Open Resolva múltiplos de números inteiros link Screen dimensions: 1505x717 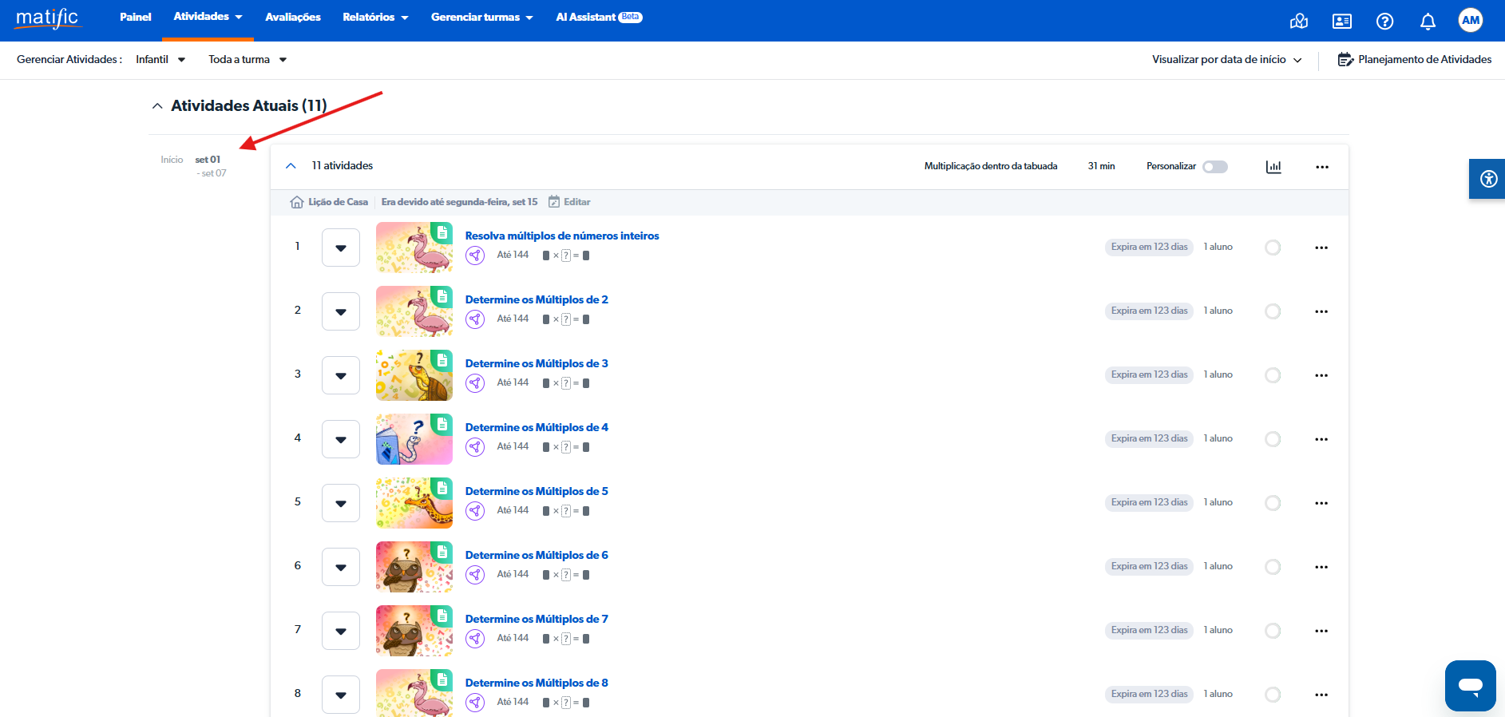coord(562,236)
